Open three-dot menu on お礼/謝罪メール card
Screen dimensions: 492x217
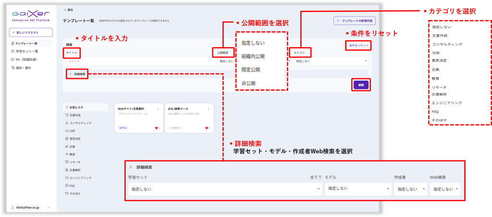click(209, 109)
